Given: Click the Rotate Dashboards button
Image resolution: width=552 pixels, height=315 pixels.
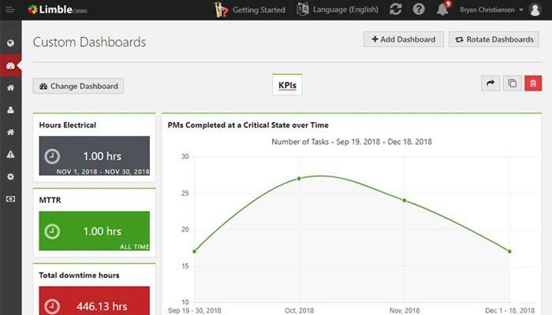Looking at the screenshot, I should click(x=494, y=39).
